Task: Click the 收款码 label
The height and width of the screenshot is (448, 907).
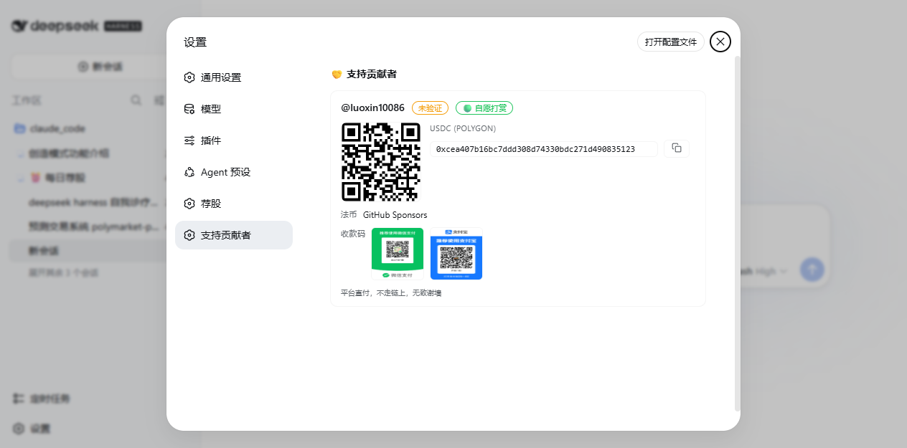Action: click(x=353, y=234)
